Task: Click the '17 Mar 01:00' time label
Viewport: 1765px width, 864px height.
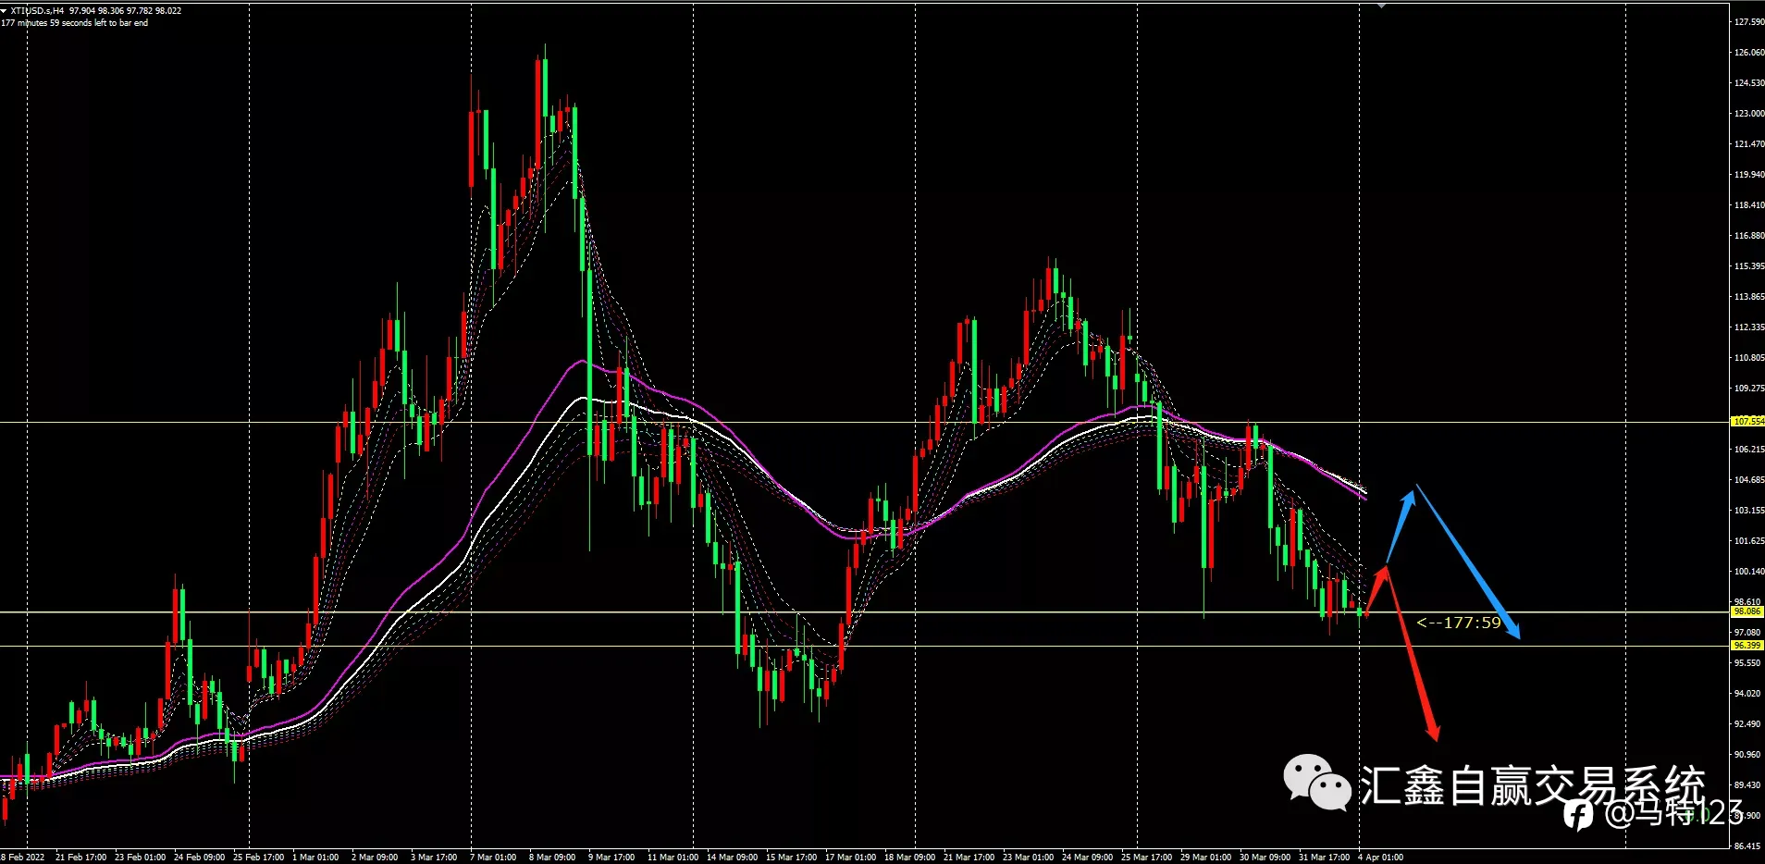Action: pos(851,858)
